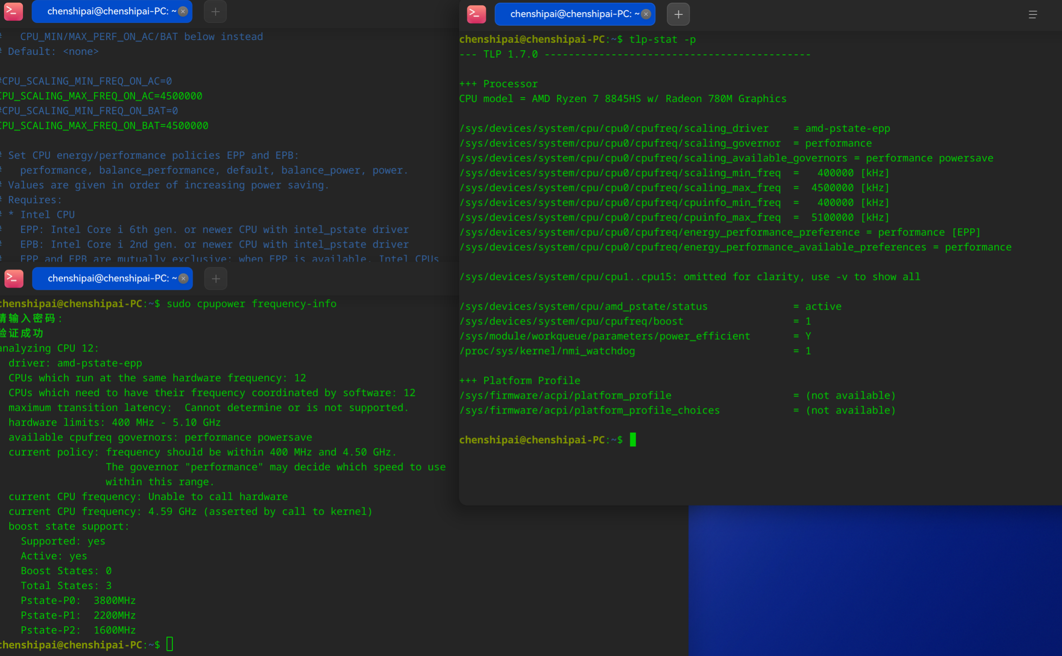Click scaling_governor 'performance' value
1062x656 pixels.
pyautogui.click(x=838, y=144)
